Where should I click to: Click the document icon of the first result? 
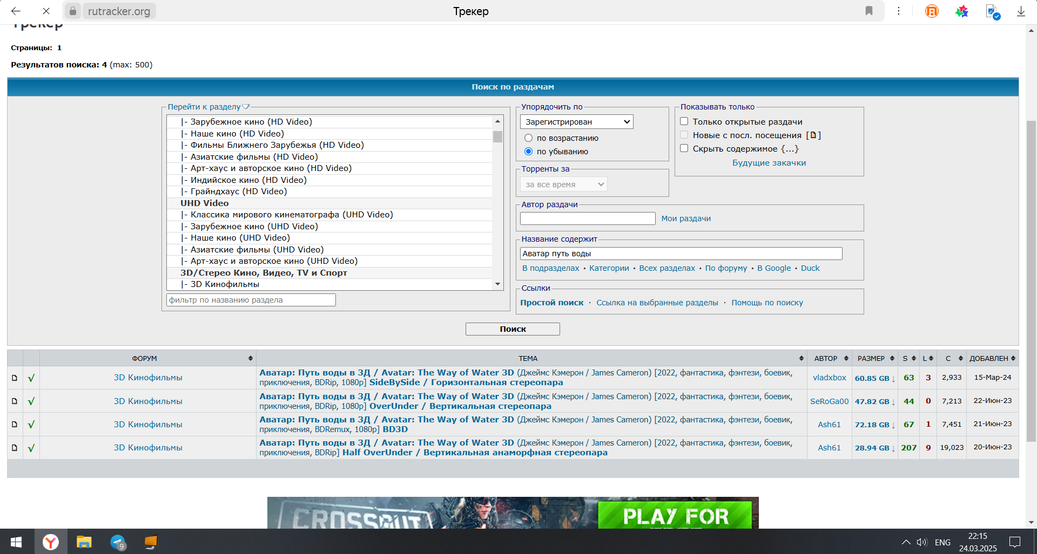(x=15, y=378)
